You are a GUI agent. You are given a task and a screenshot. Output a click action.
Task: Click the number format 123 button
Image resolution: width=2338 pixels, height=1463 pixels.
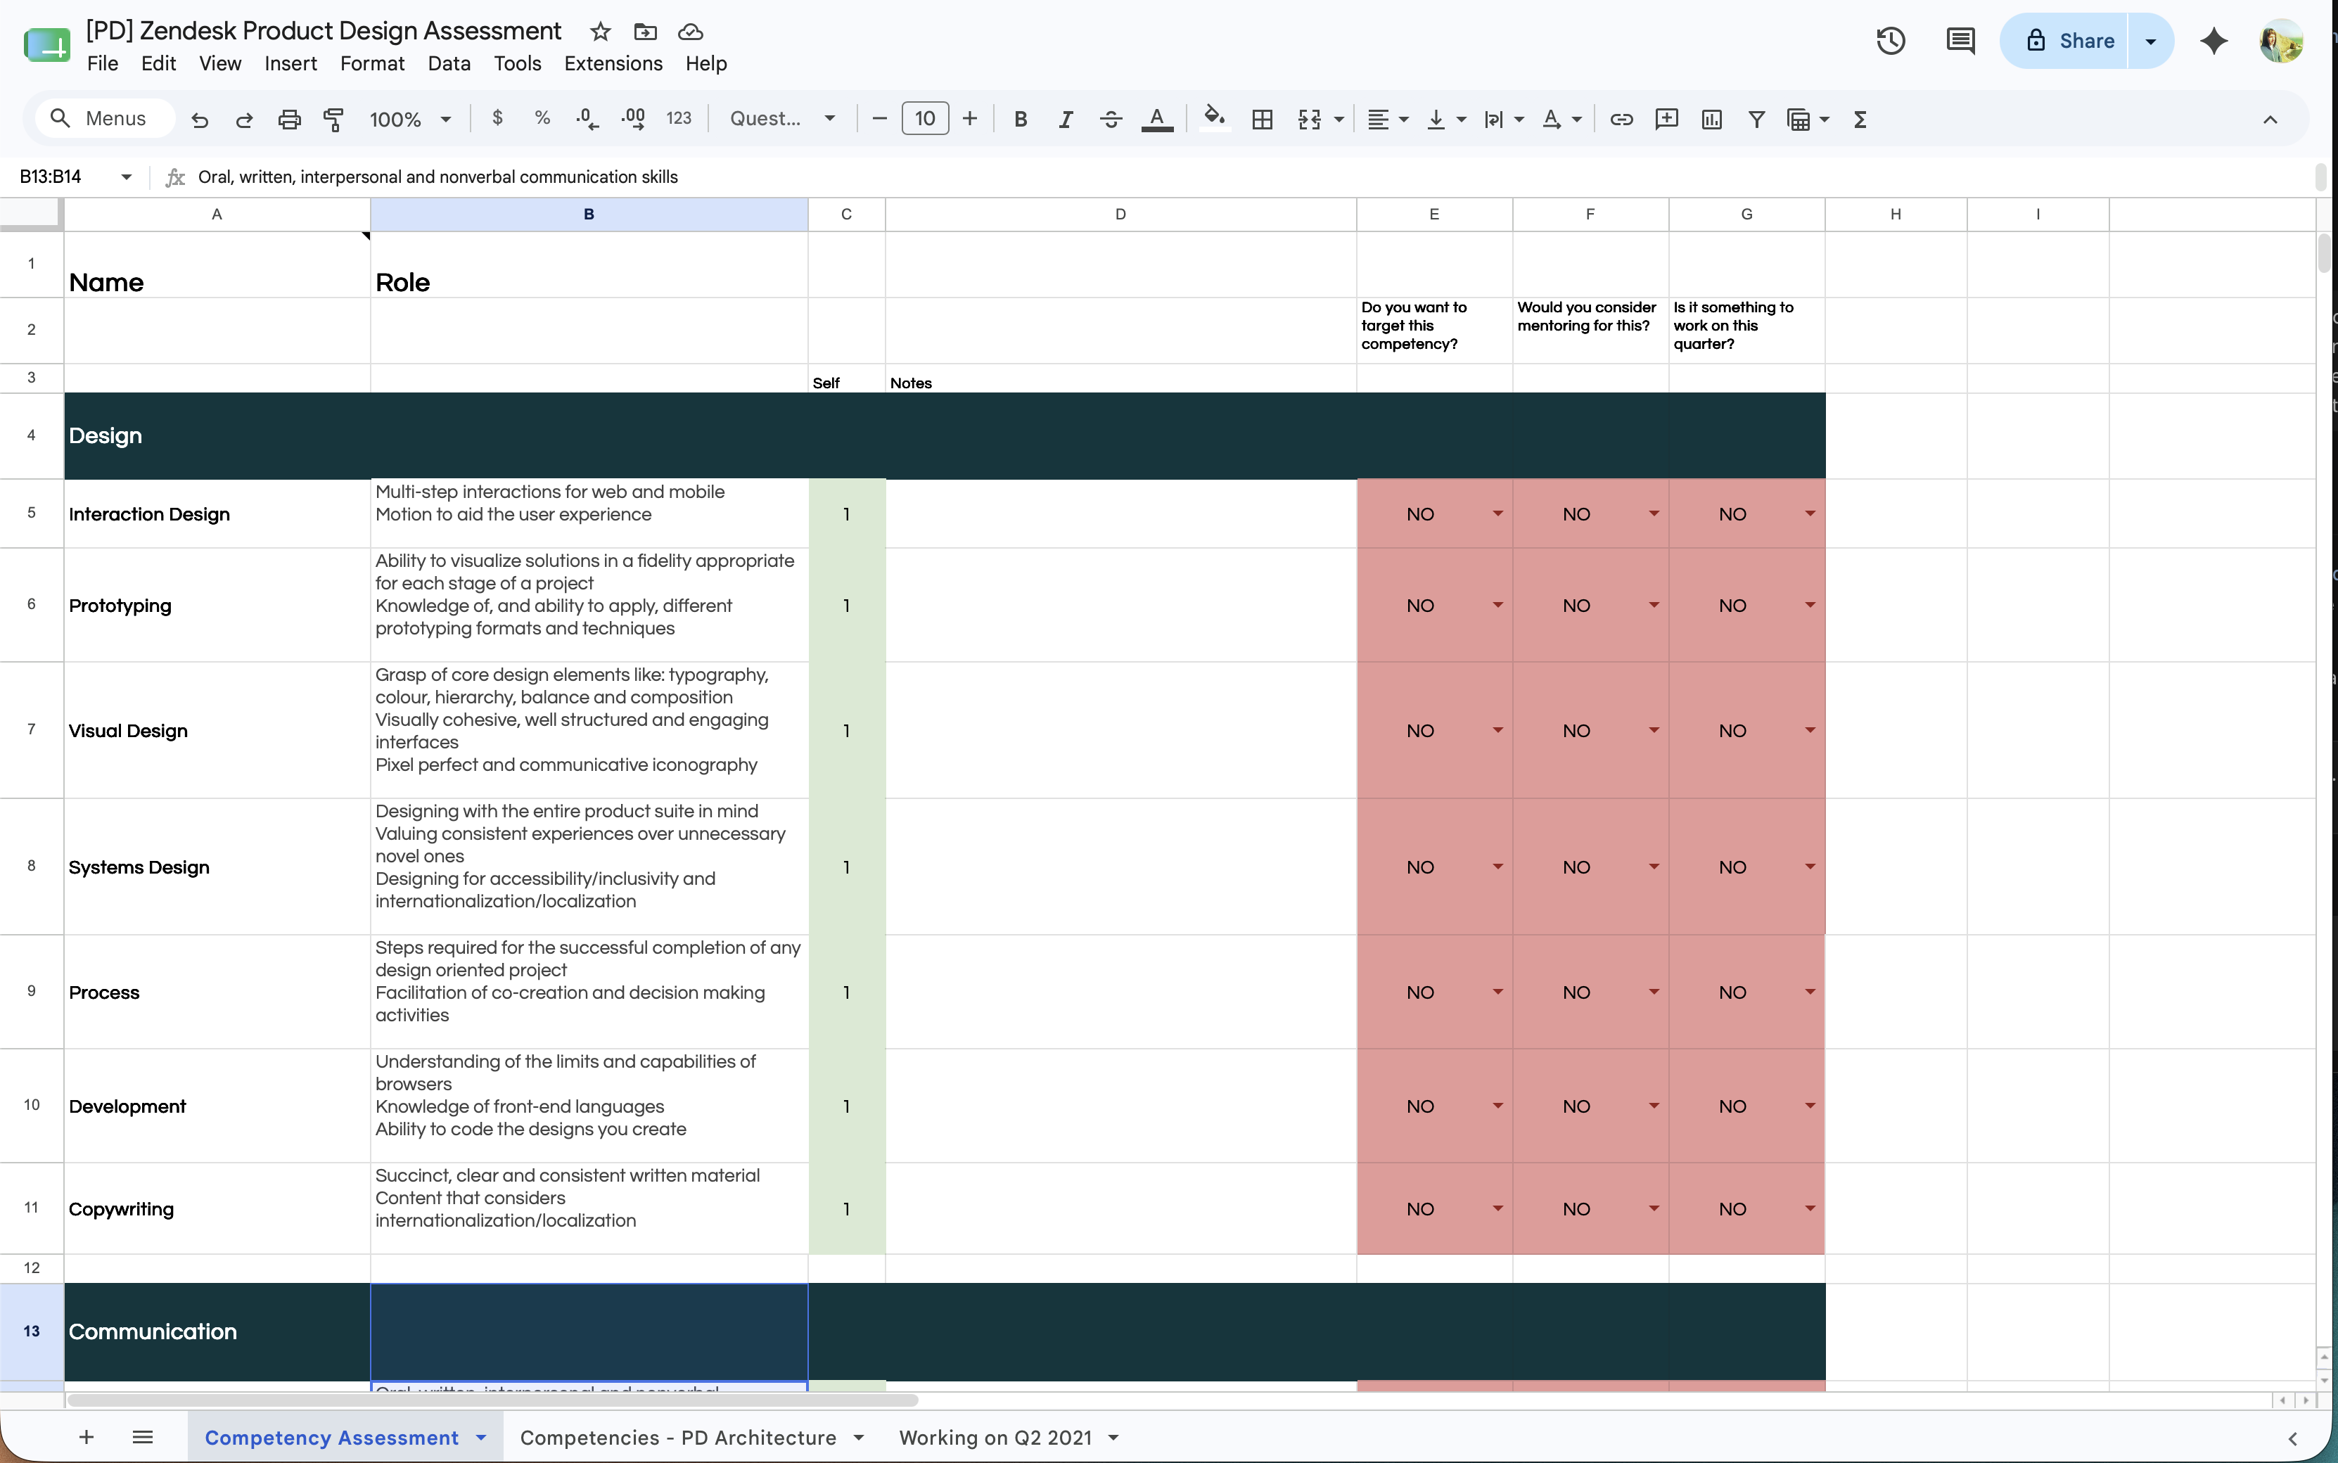point(679,118)
